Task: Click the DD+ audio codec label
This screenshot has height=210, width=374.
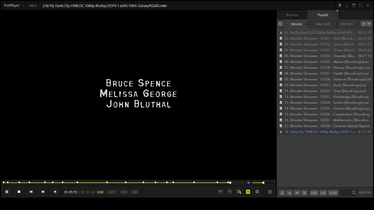Action: tap(124, 192)
